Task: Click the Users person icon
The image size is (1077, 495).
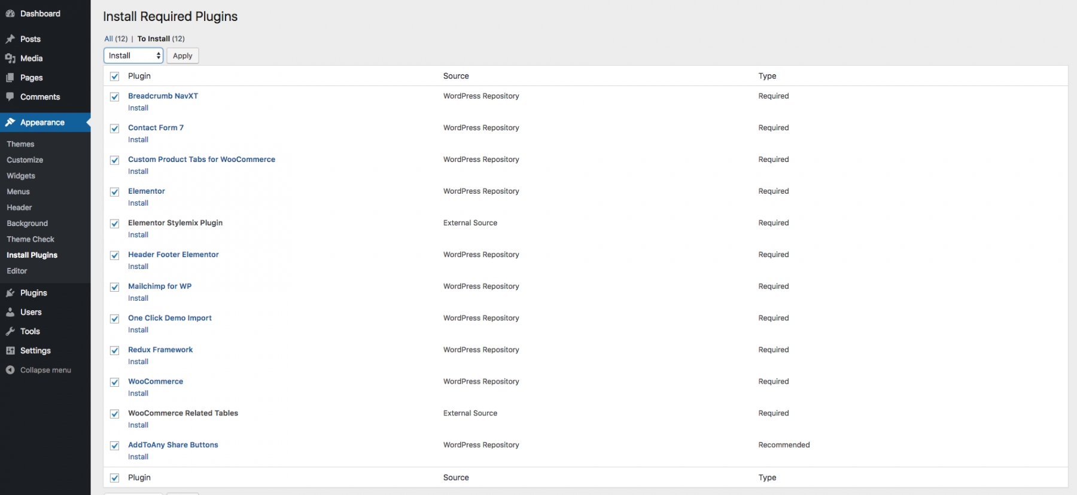Action: click(10, 312)
